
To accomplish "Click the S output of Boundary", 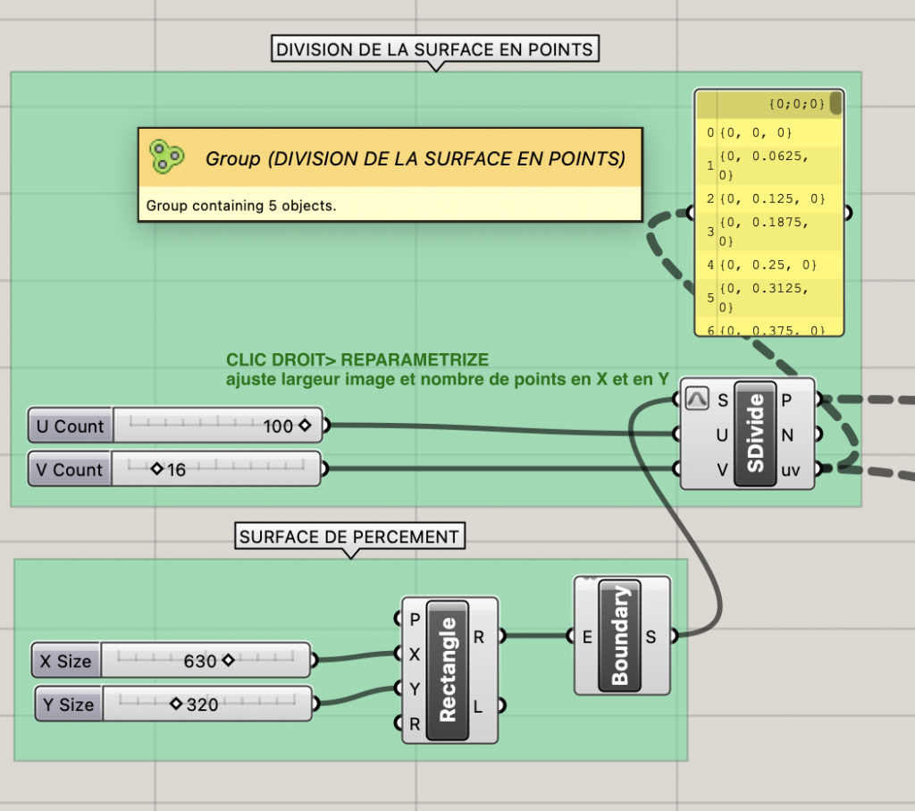I will 651,636.
